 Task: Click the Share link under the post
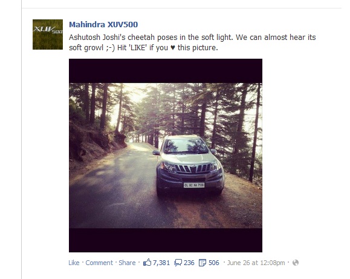[127, 263]
